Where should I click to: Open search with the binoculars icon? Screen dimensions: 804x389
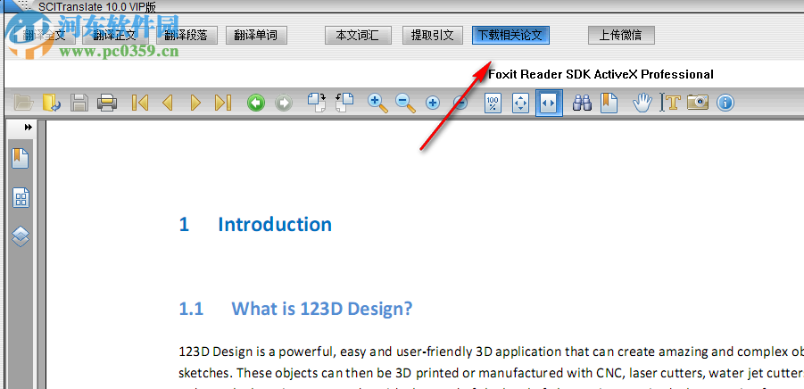click(x=582, y=103)
